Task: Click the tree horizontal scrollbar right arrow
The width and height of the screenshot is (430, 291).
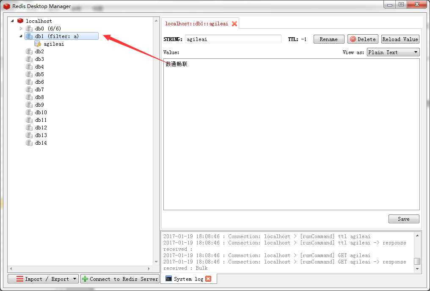Action: 149,269
